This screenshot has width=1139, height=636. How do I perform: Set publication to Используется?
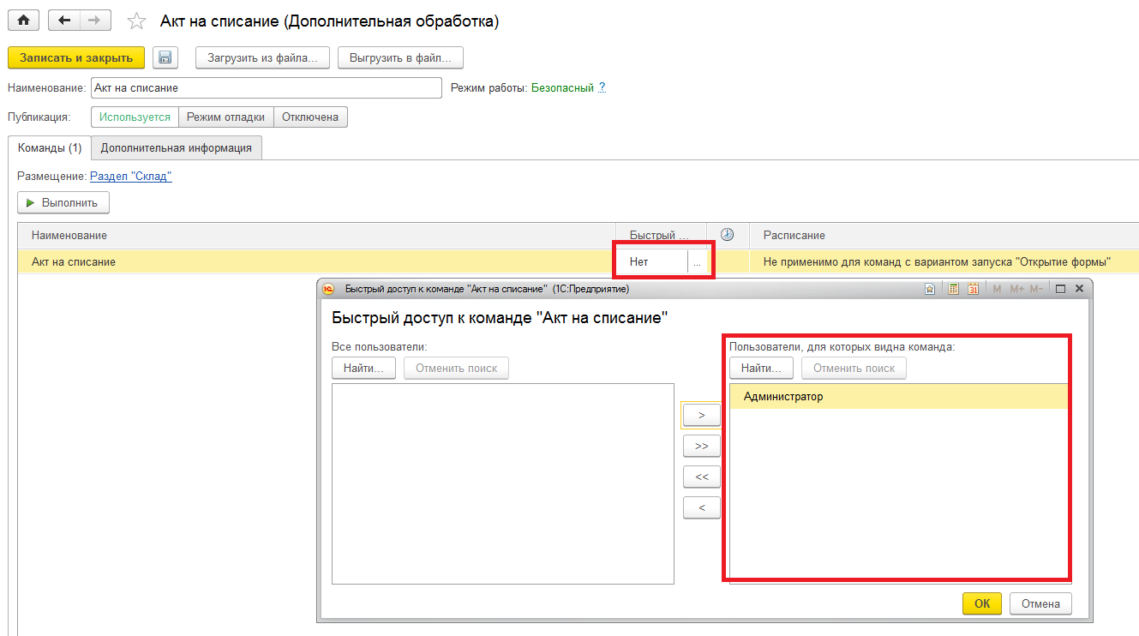(x=135, y=117)
